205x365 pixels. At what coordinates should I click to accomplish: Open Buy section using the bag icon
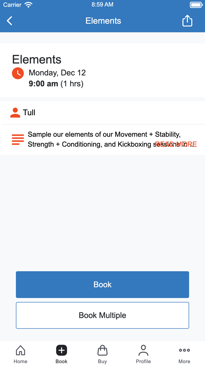point(102,350)
